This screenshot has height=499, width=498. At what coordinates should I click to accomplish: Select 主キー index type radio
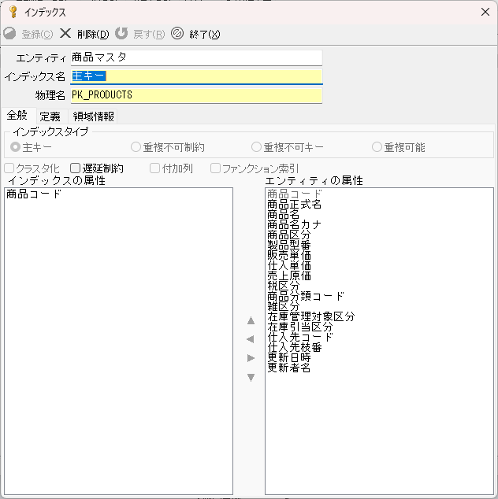(x=15, y=147)
